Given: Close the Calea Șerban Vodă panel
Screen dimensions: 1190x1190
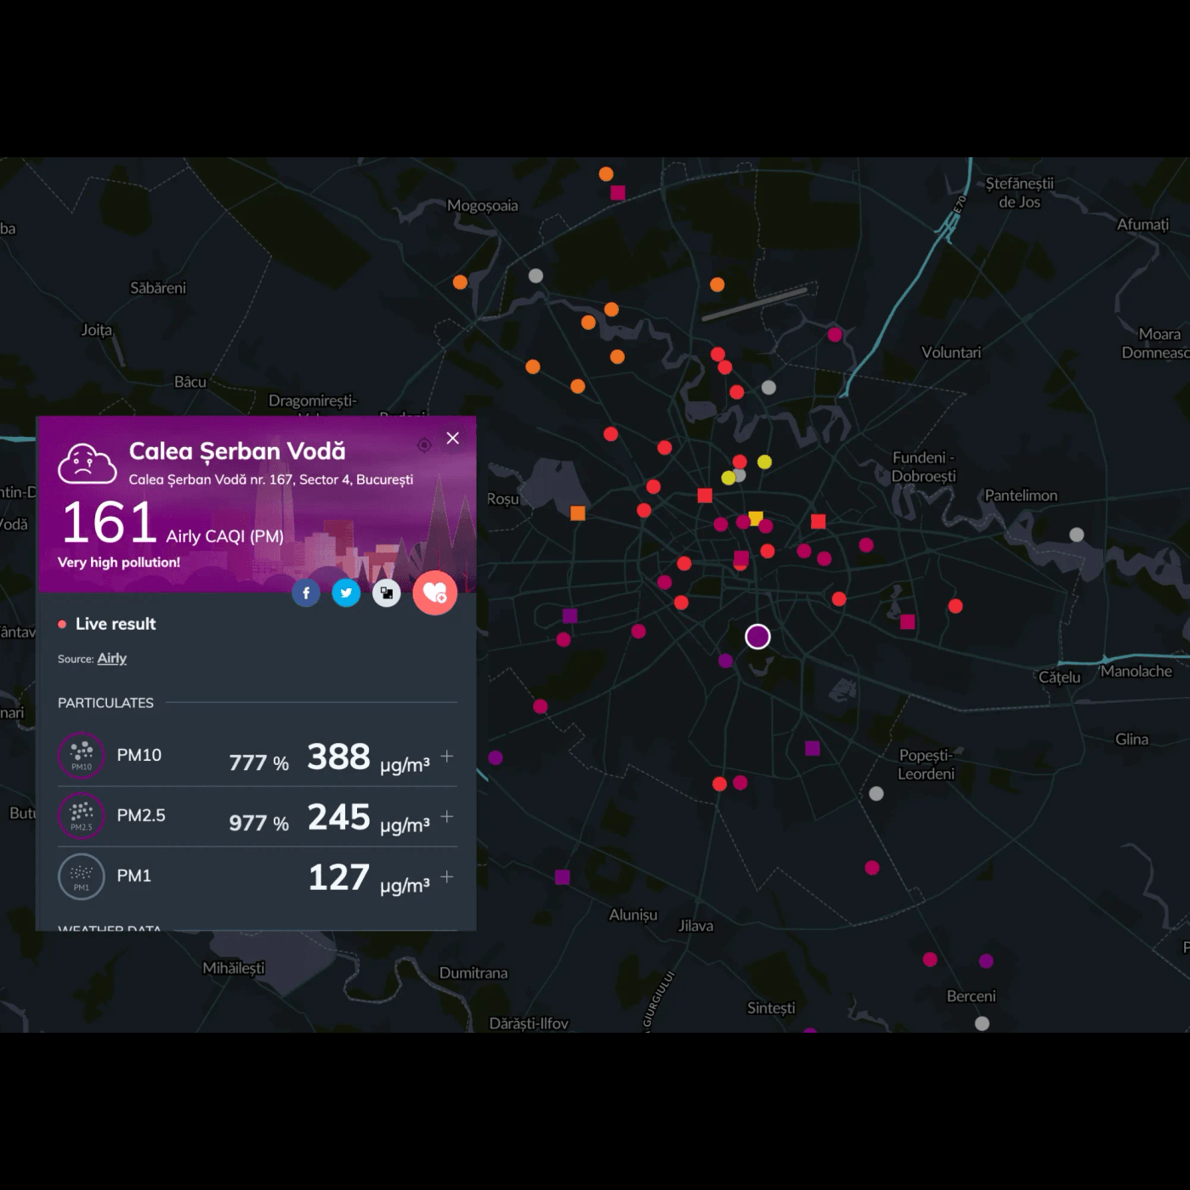Looking at the screenshot, I should [x=453, y=438].
